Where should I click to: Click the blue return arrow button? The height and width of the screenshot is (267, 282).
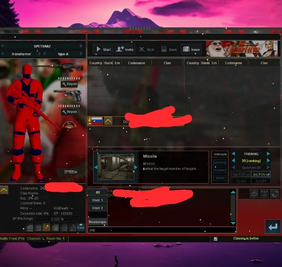pyautogui.click(x=273, y=227)
